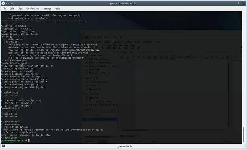Click the Konsole window menu icon
Screen dimensions: 247x150
click(x=3, y=2)
